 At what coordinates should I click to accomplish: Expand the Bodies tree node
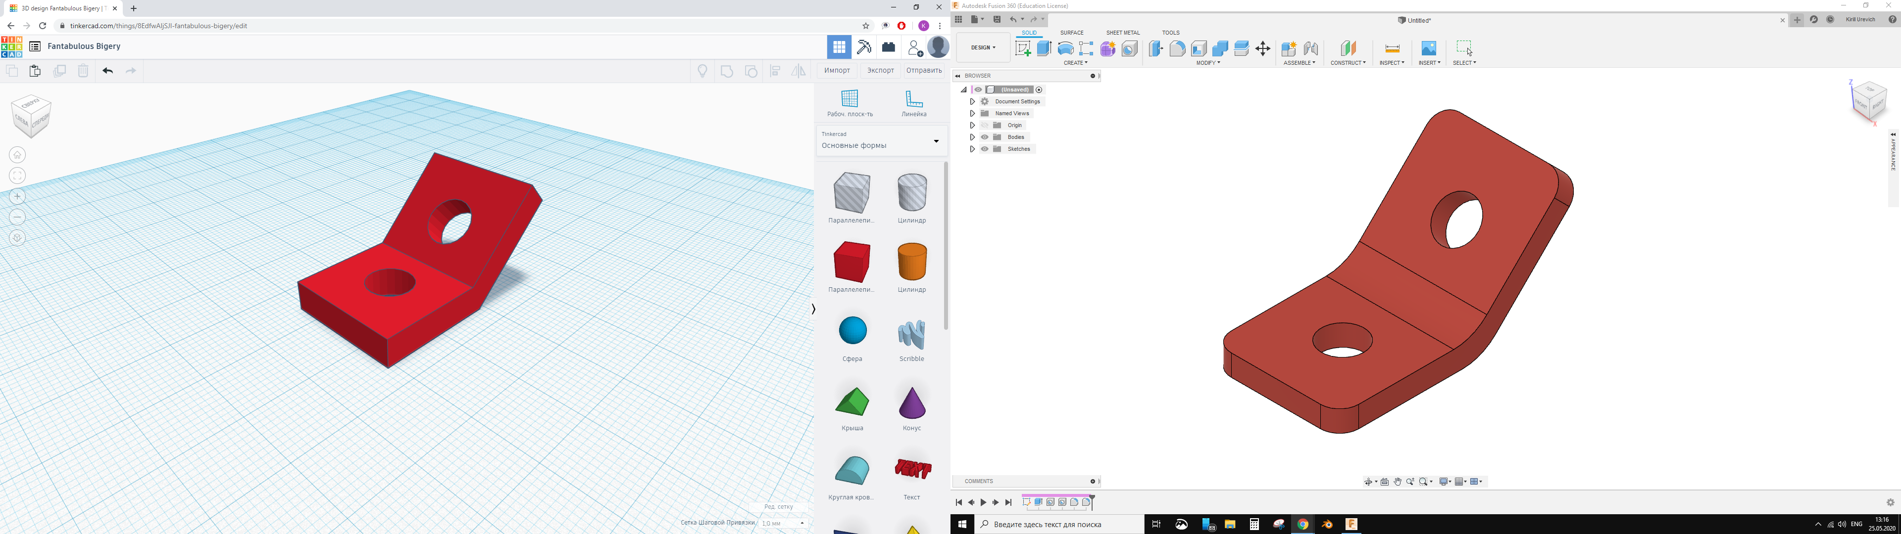click(973, 137)
